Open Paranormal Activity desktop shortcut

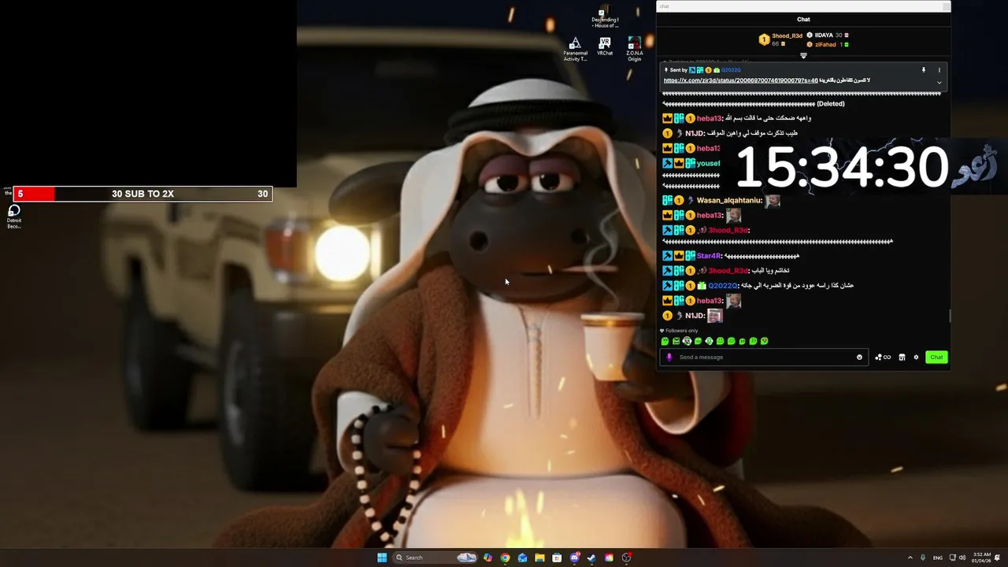tap(575, 48)
